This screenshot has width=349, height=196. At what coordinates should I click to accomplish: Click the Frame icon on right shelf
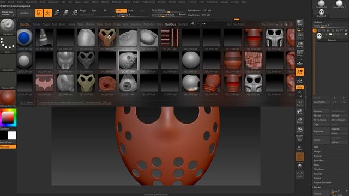coord(300,103)
